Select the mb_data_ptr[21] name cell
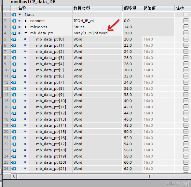The image size is (191, 187). (x=50, y=169)
